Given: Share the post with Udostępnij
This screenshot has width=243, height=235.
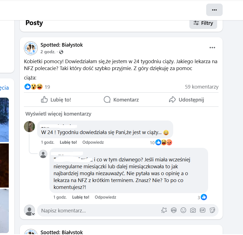Looking at the screenshot, I should pyautogui.click(x=186, y=100).
